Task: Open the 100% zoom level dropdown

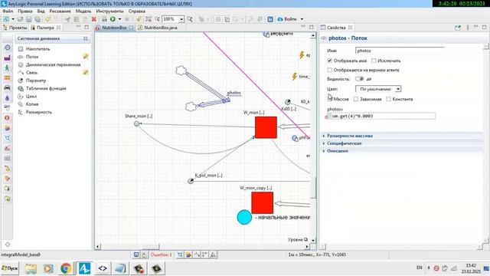Action: (x=181, y=19)
